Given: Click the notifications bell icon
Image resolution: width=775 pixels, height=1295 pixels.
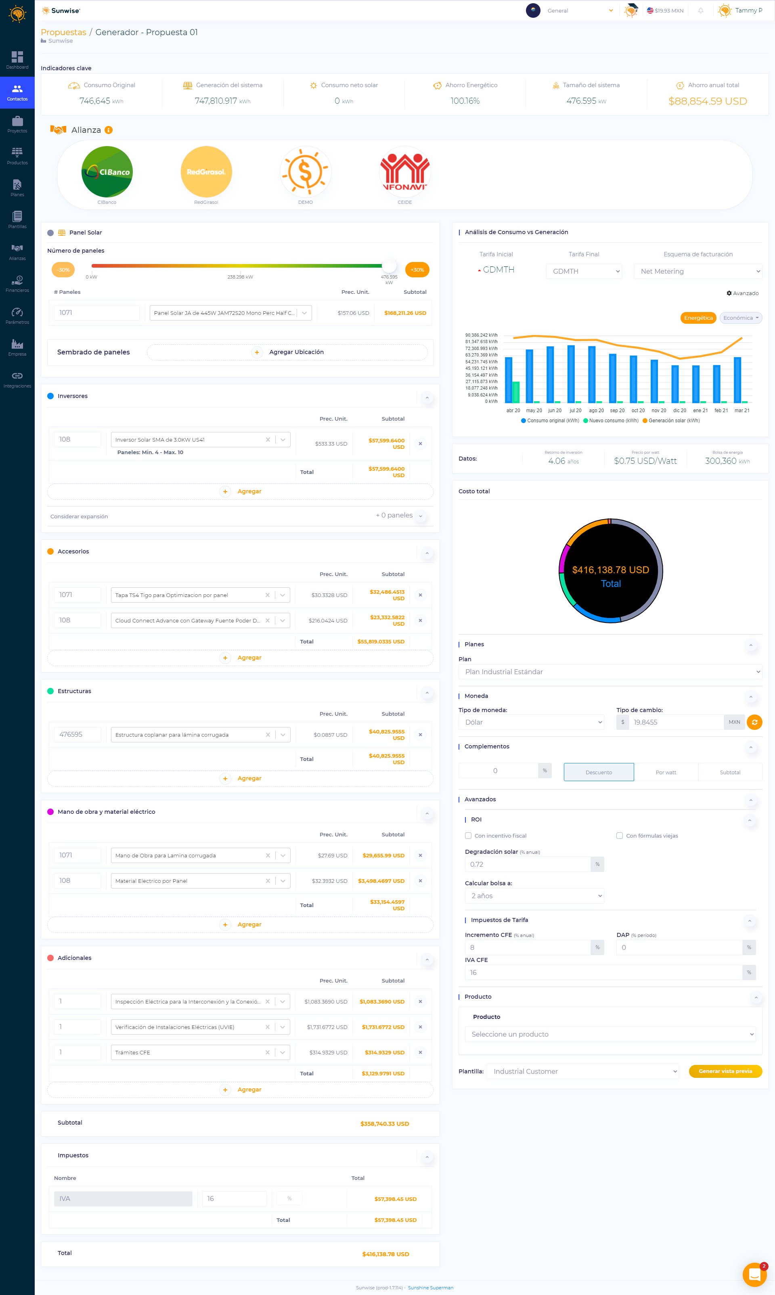Looking at the screenshot, I should click(701, 10).
